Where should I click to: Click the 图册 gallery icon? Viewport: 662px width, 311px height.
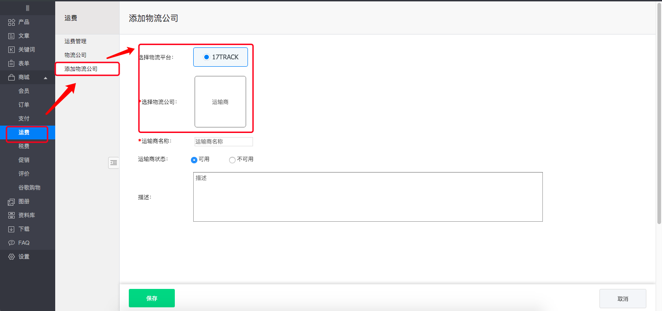(x=11, y=202)
